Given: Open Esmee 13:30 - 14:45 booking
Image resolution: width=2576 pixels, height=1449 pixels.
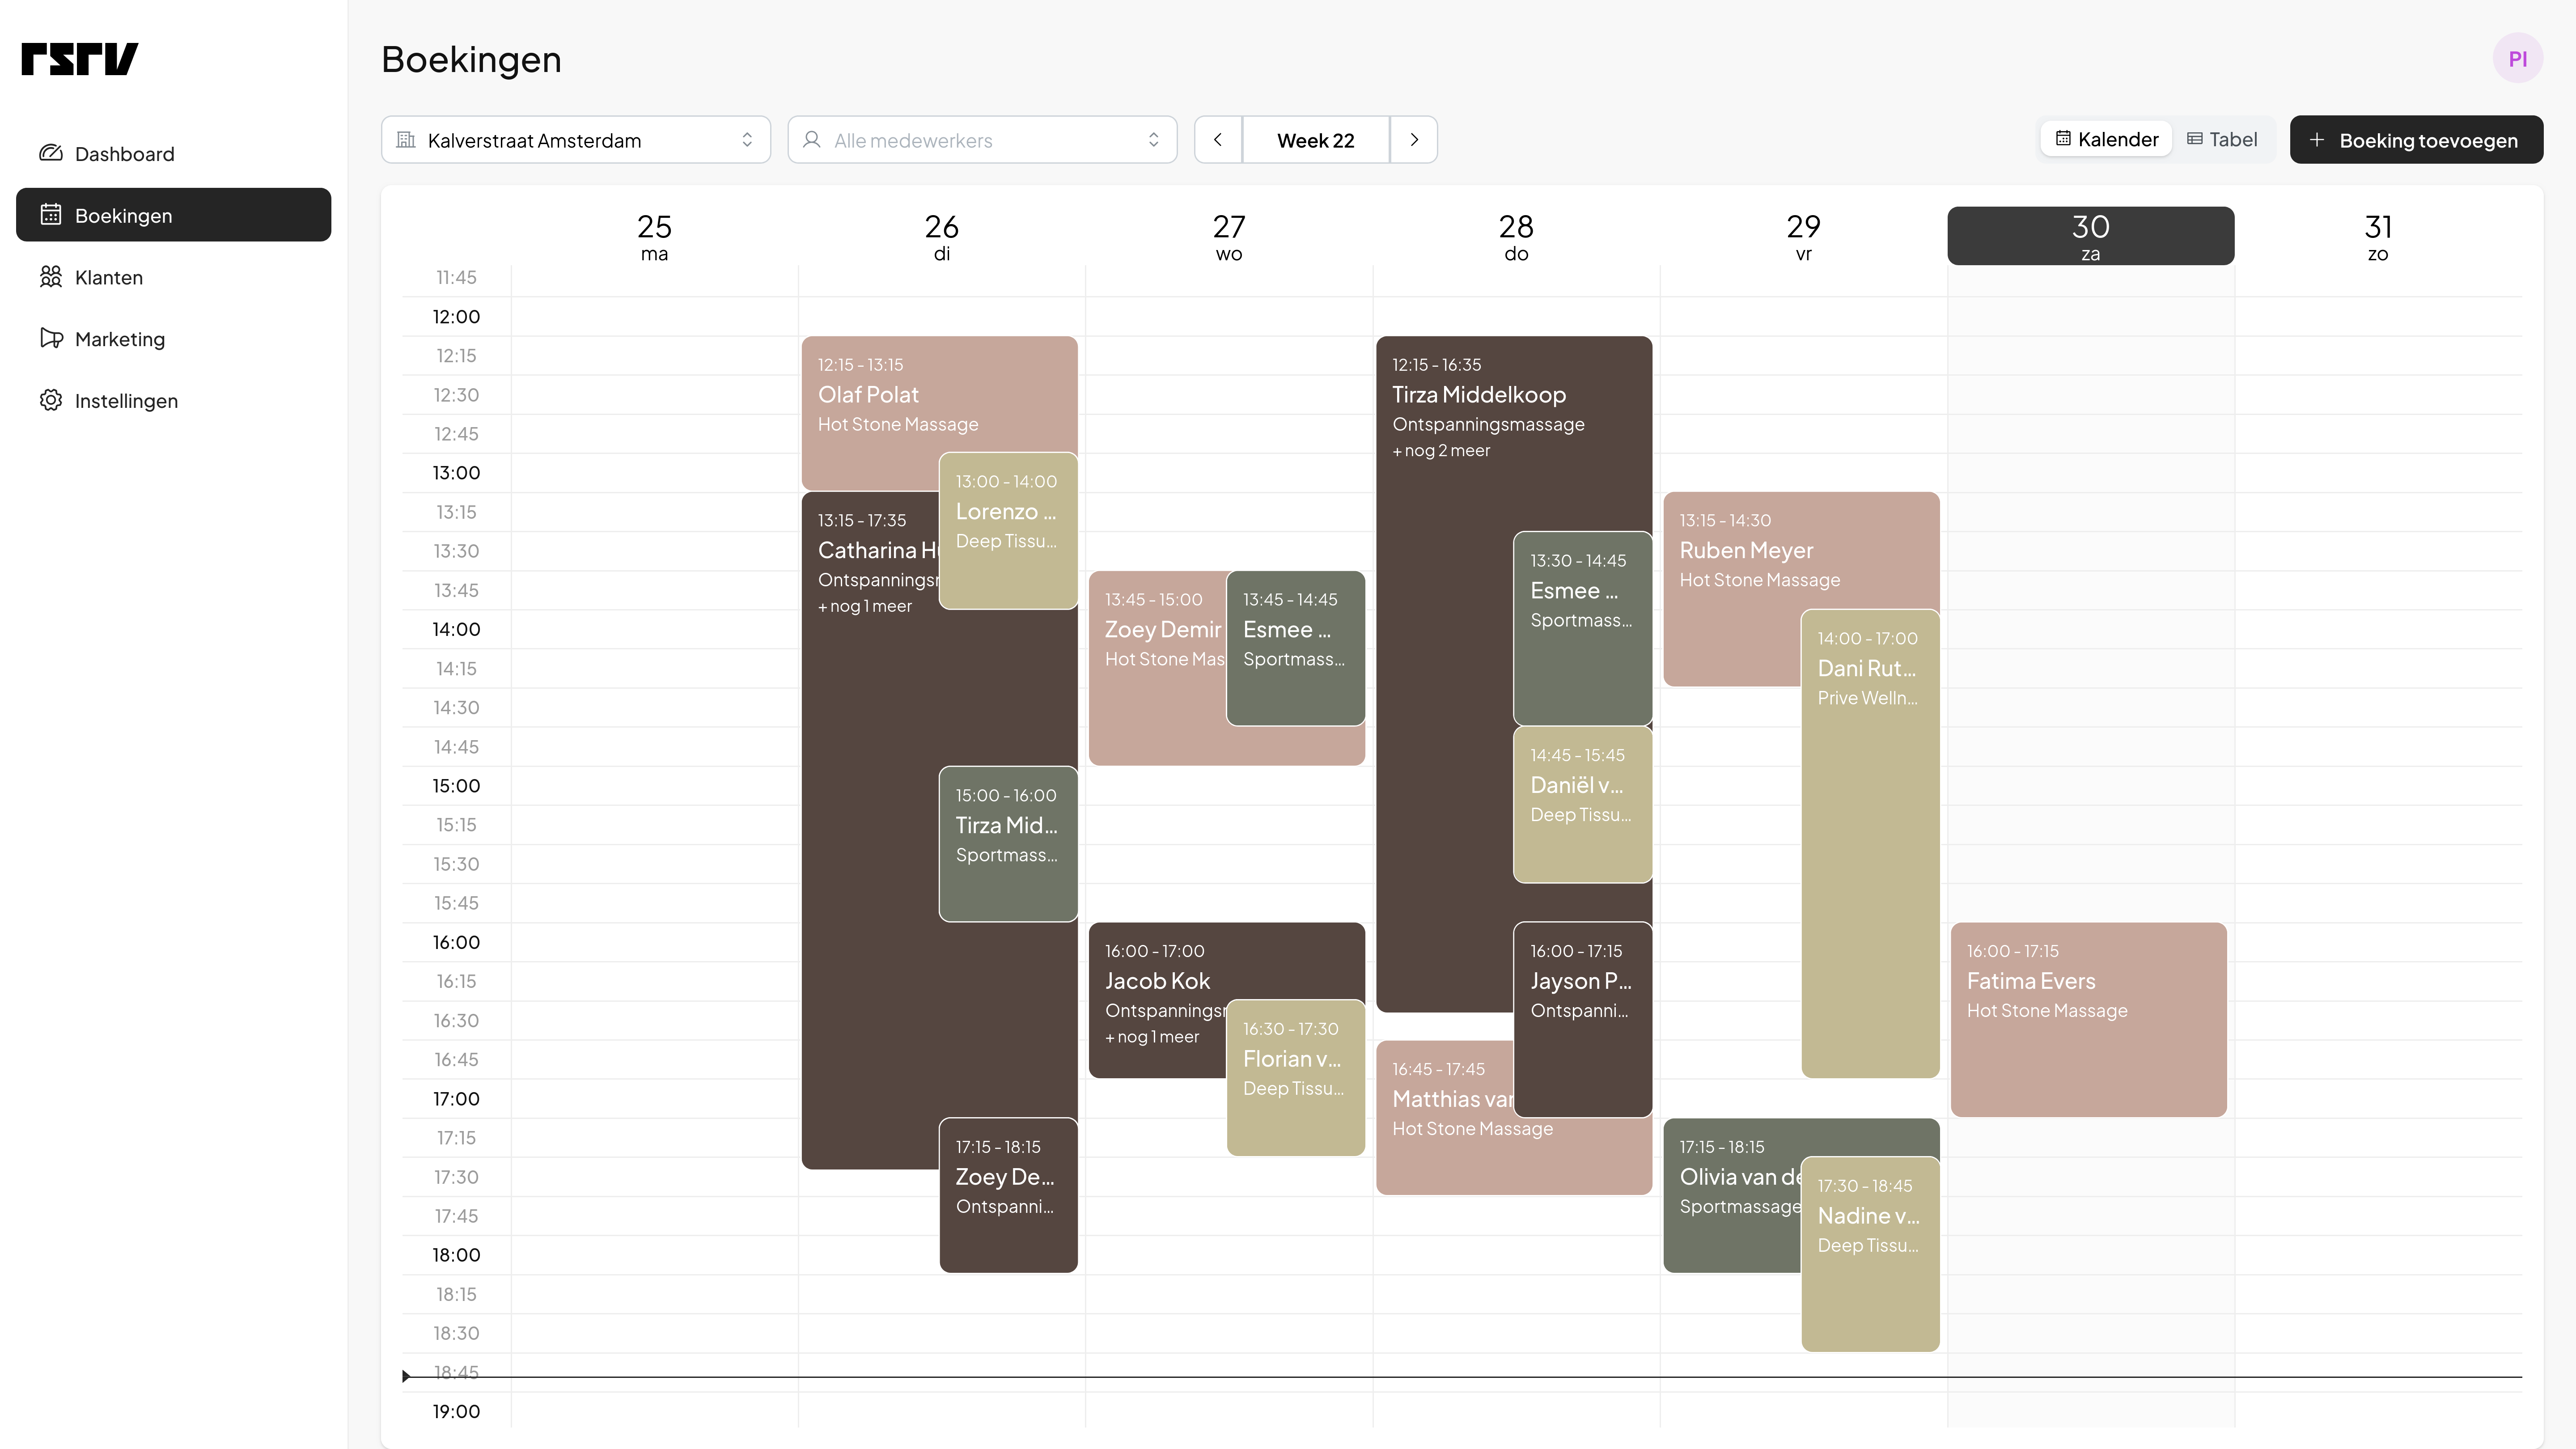Looking at the screenshot, I should [1583, 628].
